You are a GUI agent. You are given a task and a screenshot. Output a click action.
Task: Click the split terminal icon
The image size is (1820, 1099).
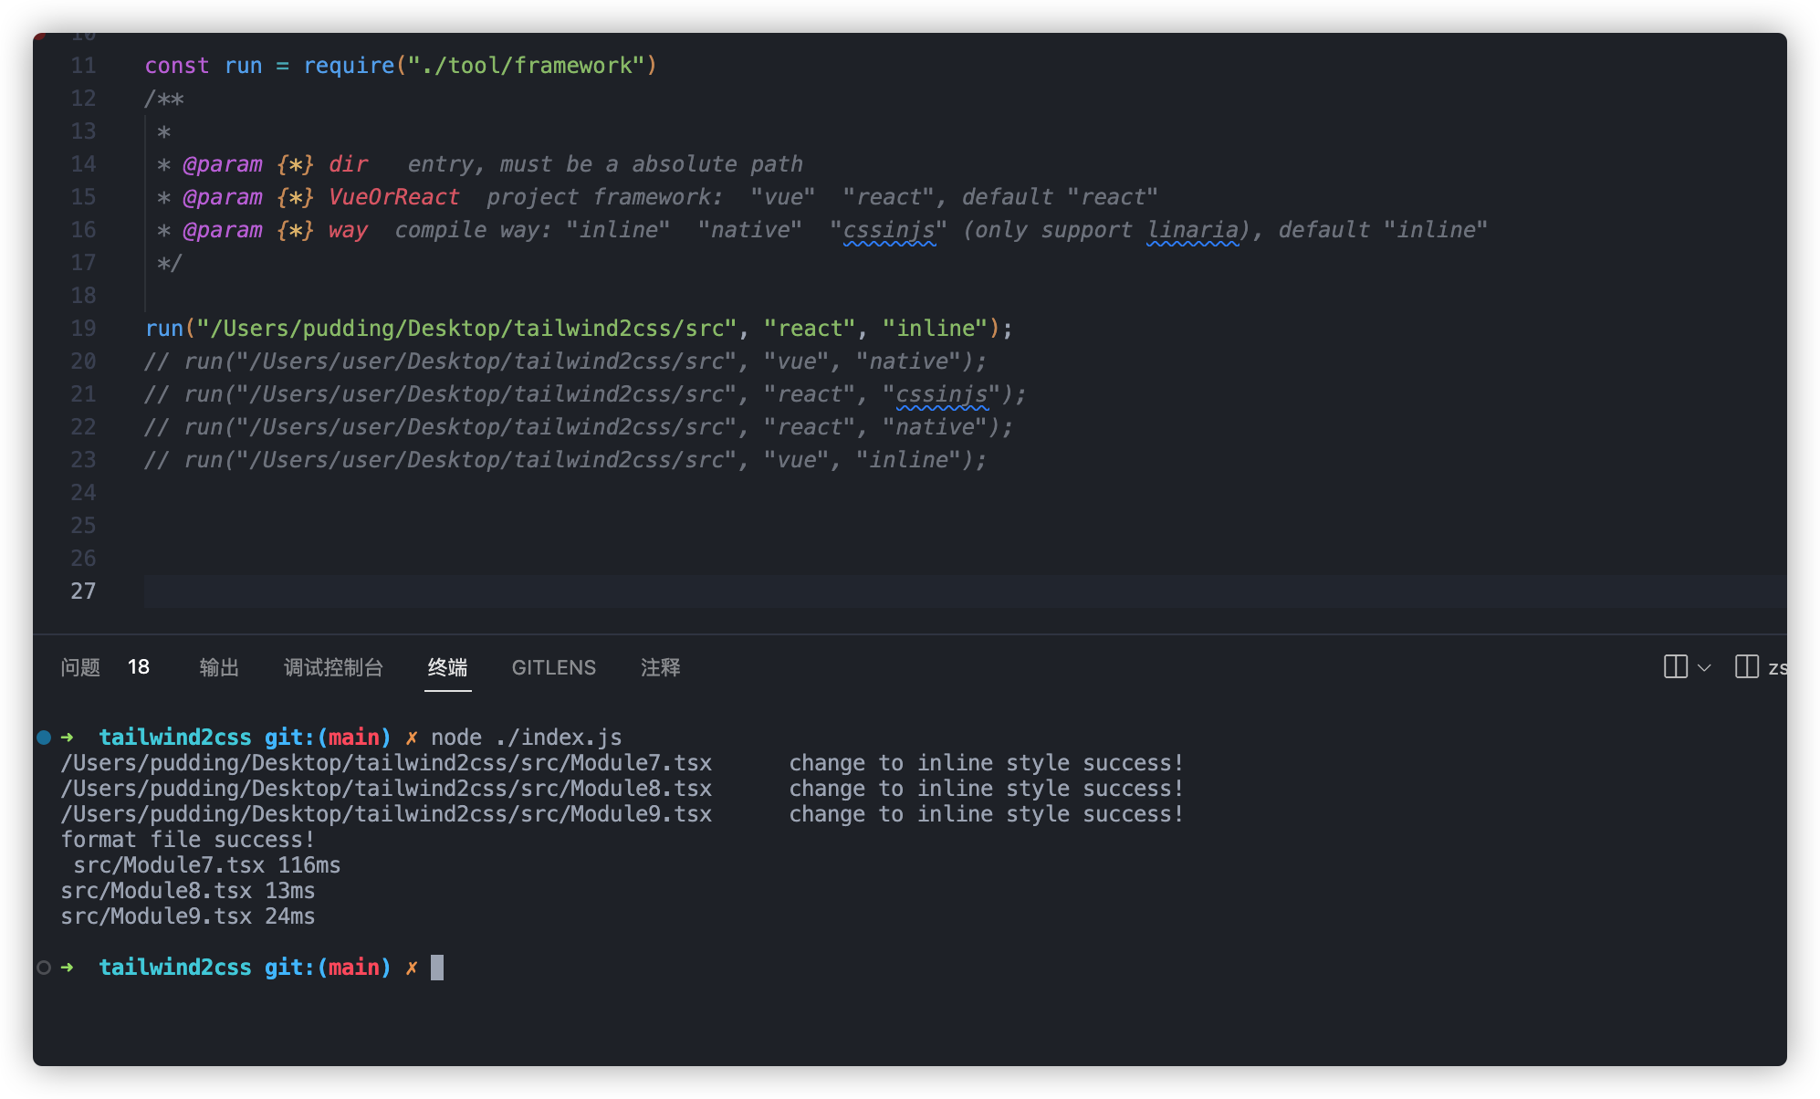[1675, 667]
